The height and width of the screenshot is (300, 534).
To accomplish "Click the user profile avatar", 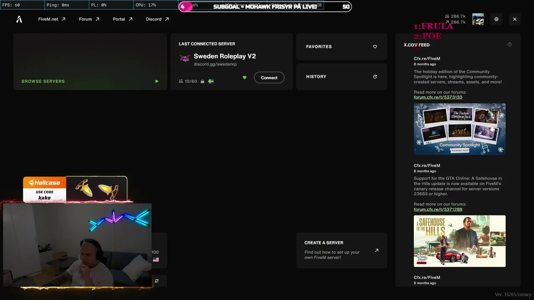I will tap(478, 19).
